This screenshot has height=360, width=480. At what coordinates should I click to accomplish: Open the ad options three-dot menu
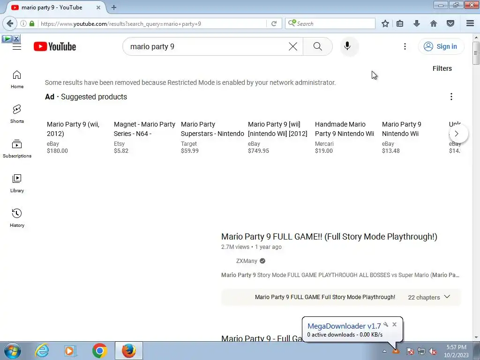(451, 97)
